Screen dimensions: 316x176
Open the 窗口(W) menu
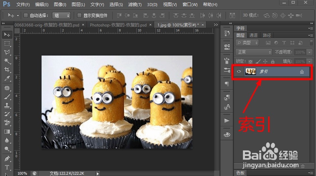coord(190,4)
